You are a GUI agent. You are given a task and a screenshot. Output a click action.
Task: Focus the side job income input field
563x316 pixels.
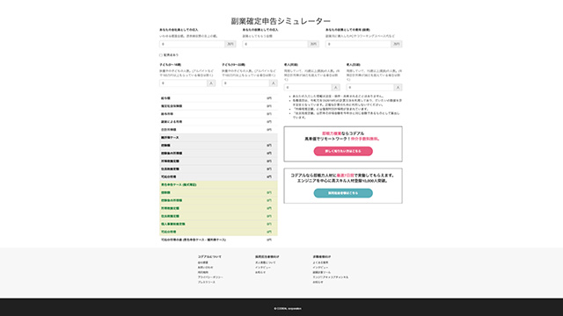coord(275,44)
